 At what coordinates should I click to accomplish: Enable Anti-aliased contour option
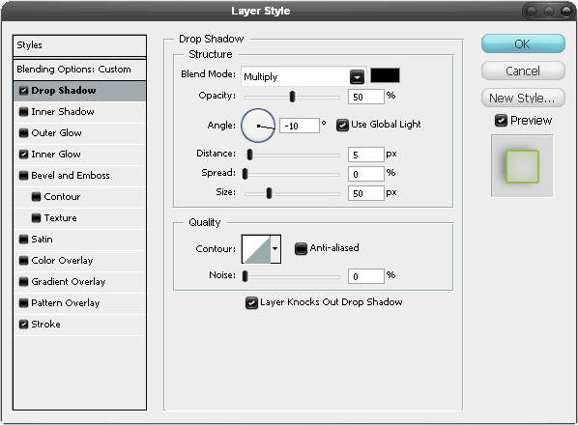pos(301,248)
